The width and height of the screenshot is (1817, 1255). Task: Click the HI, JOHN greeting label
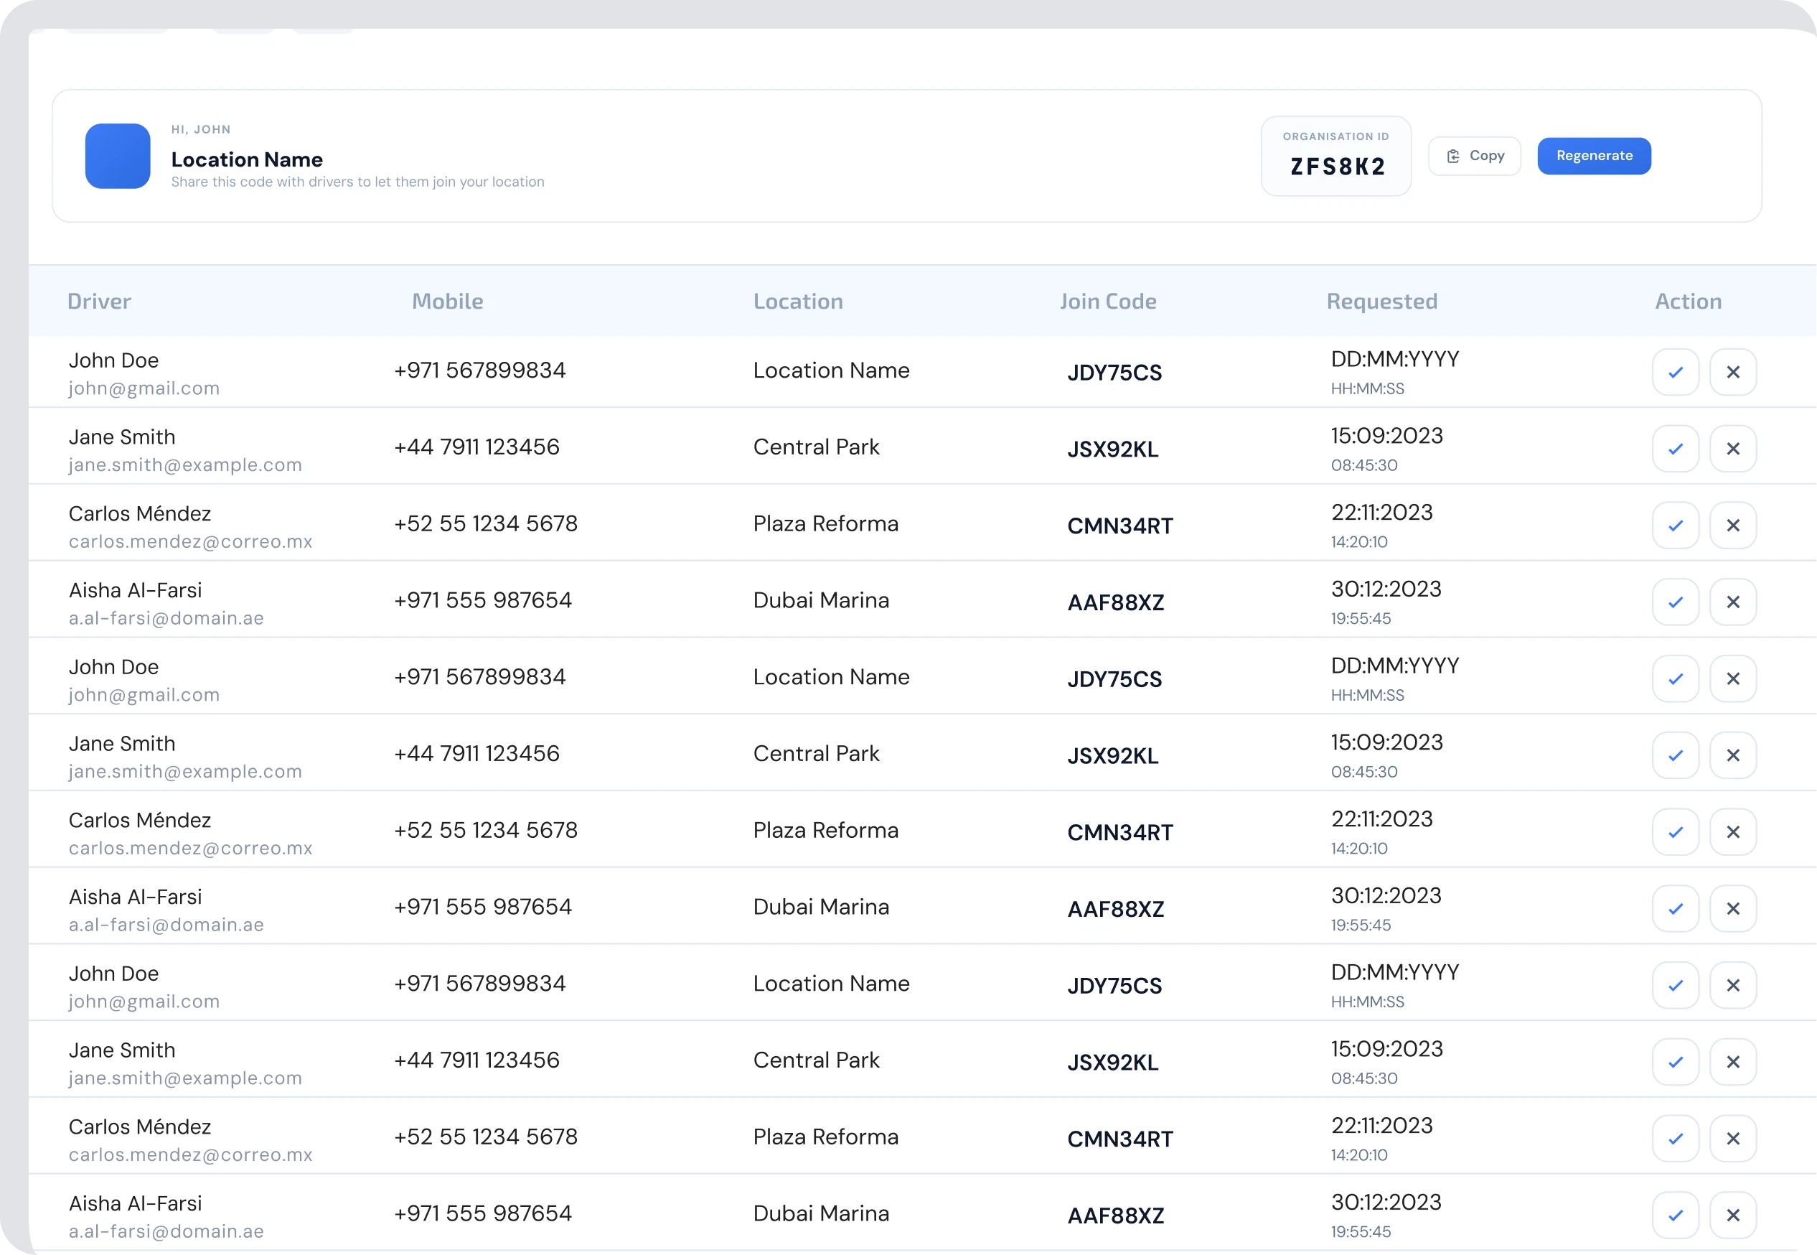pyautogui.click(x=201, y=129)
